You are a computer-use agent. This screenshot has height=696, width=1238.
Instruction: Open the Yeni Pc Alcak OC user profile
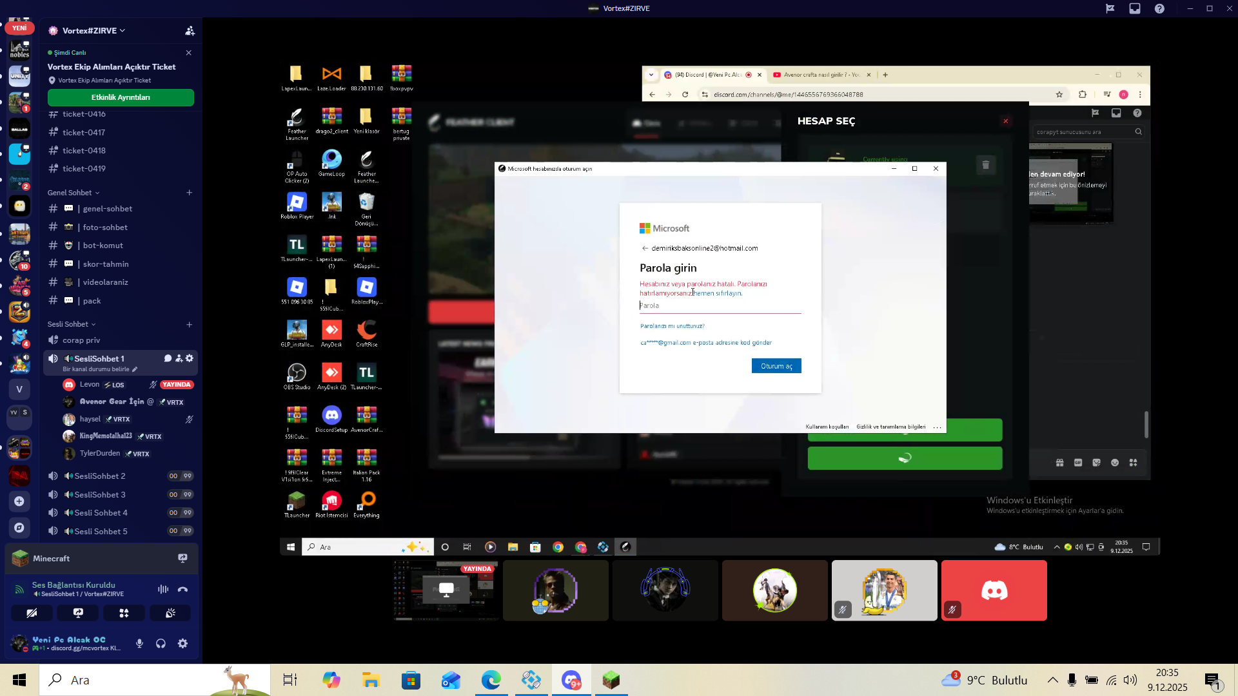[66, 643]
